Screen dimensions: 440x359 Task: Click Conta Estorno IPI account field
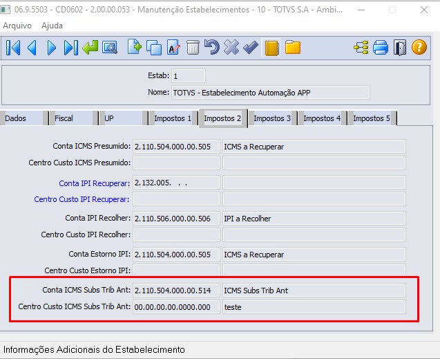click(x=176, y=255)
